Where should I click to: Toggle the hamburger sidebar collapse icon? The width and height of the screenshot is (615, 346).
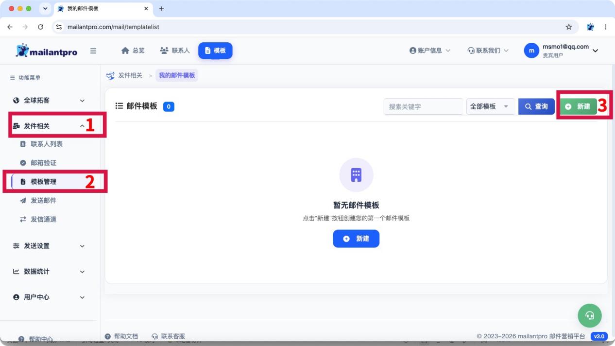tap(93, 51)
